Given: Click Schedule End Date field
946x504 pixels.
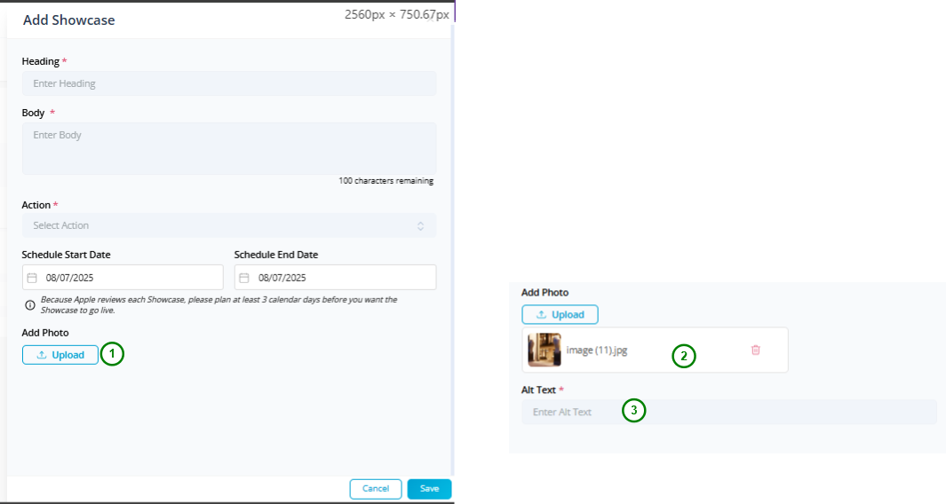Looking at the screenshot, I should 336,278.
